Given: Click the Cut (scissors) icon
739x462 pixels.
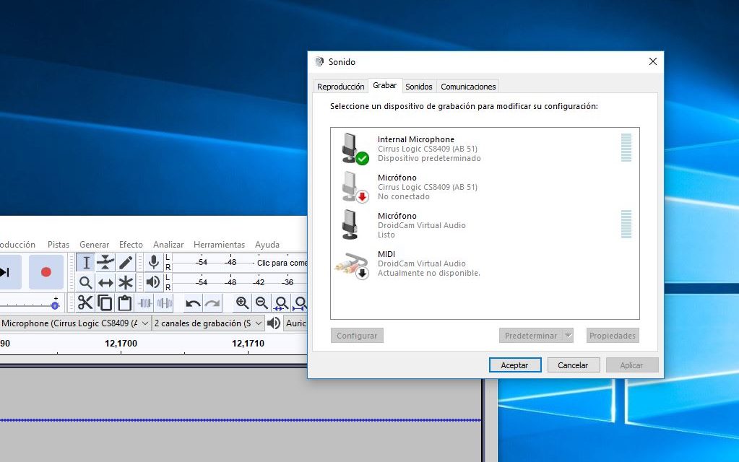Looking at the screenshot, I should point(85,302).
